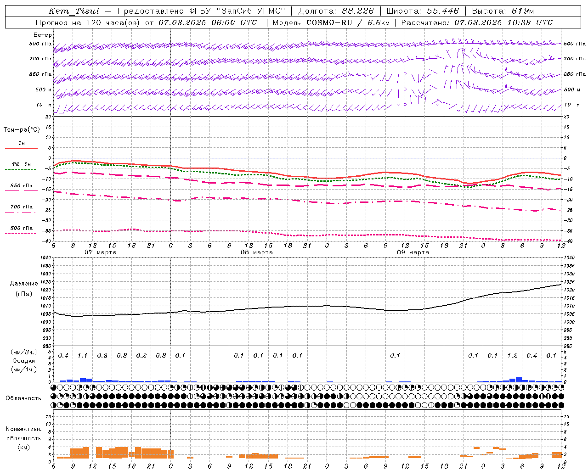The height and width of the screenshot is (470, 588).
Task: Click the 1.1 three-hour precipitation value
Action: pyautogui.click(x=83, y=356)
